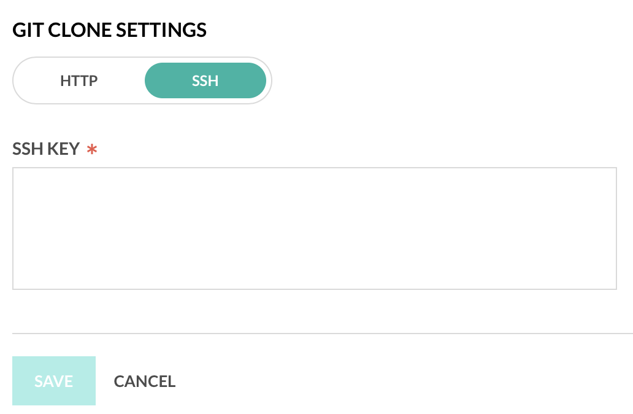Click the CANCEL text link
The image size is (633, 414).
click(x=145, y=381)
